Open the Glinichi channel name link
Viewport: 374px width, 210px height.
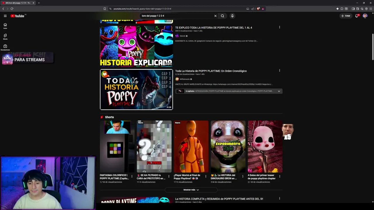(x=182, y=36)
